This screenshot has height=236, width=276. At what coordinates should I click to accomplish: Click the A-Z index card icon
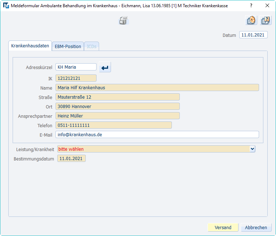coord(124,21)
